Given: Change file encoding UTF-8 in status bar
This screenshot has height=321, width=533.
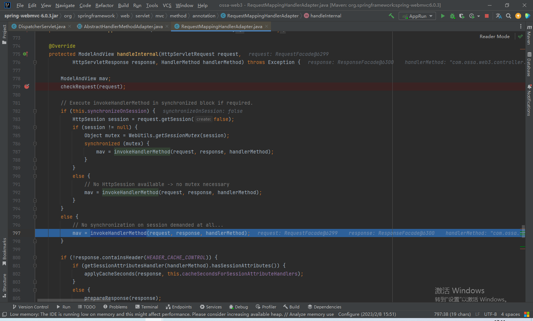Looking at the screenshot, I should (x=490, y=314).
